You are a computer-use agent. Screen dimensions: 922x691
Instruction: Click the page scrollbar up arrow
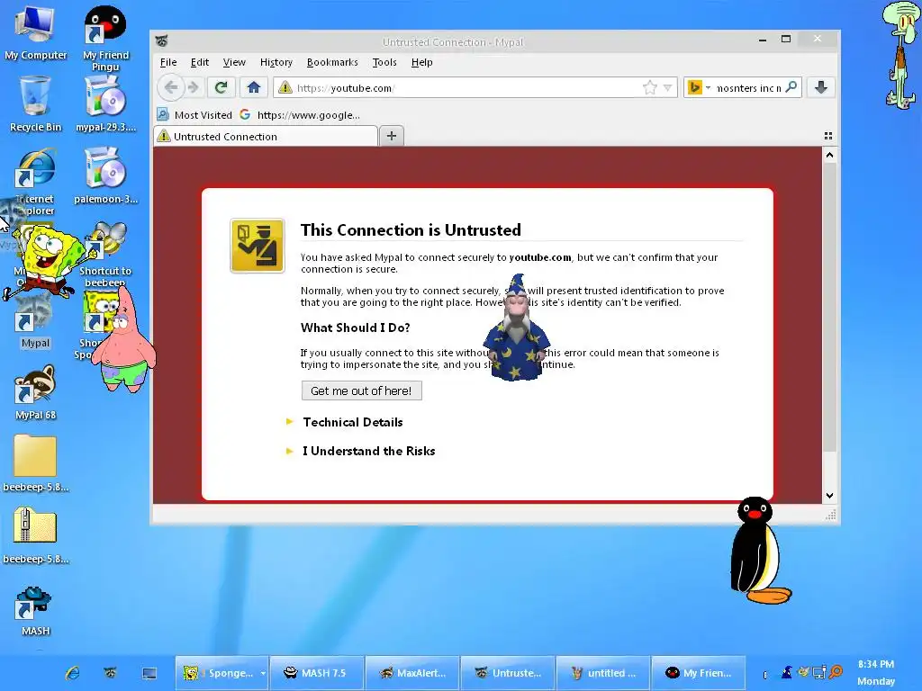[829, 155]
